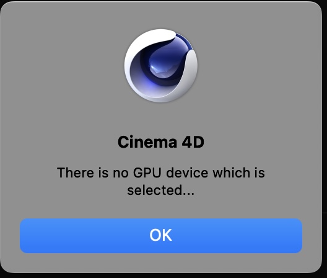Click the Cinema 4D logo icon

pos(161,66)
